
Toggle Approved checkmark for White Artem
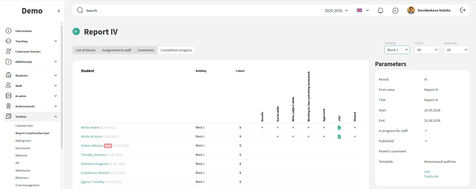point(324,128)
